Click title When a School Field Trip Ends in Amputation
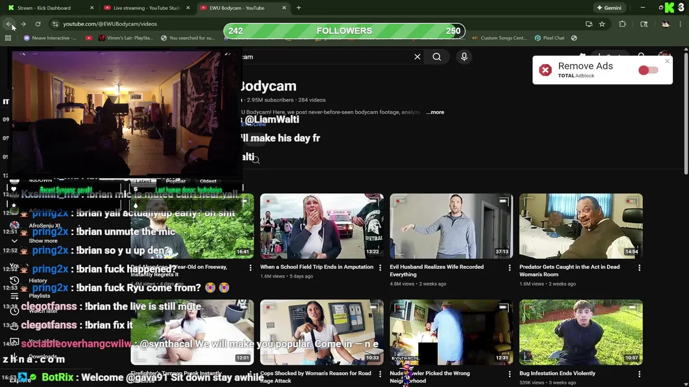The image size is (689, 387). (317, 267)
